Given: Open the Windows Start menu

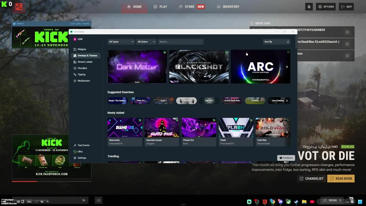Looking at the screenshot, I should tap(360, 202).
